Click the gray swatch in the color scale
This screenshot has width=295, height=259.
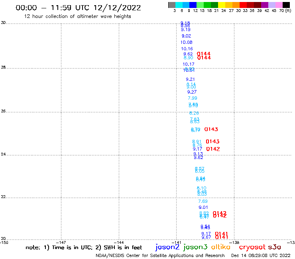tap(172, 5)
